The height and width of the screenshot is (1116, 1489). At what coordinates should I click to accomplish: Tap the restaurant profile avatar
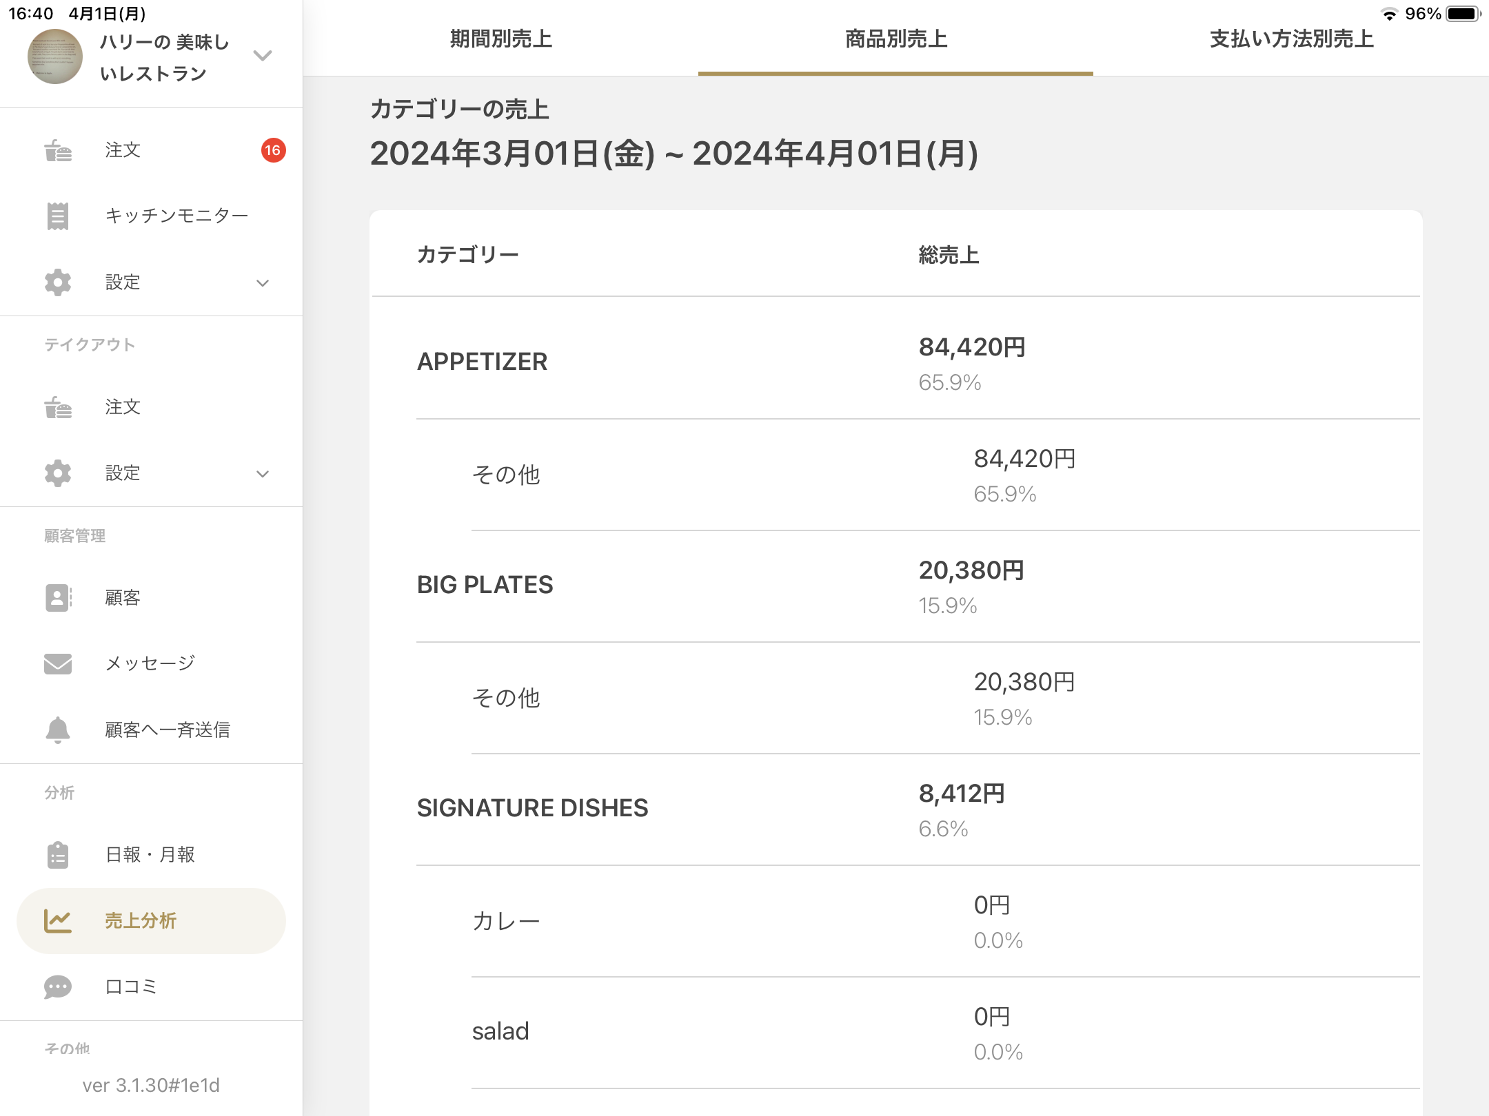tap(55, 56)
